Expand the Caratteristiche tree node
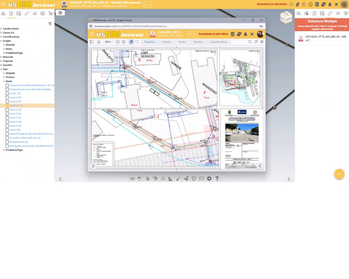The height and width of the screenshot is (279, 349). click(x=1, y=29)
